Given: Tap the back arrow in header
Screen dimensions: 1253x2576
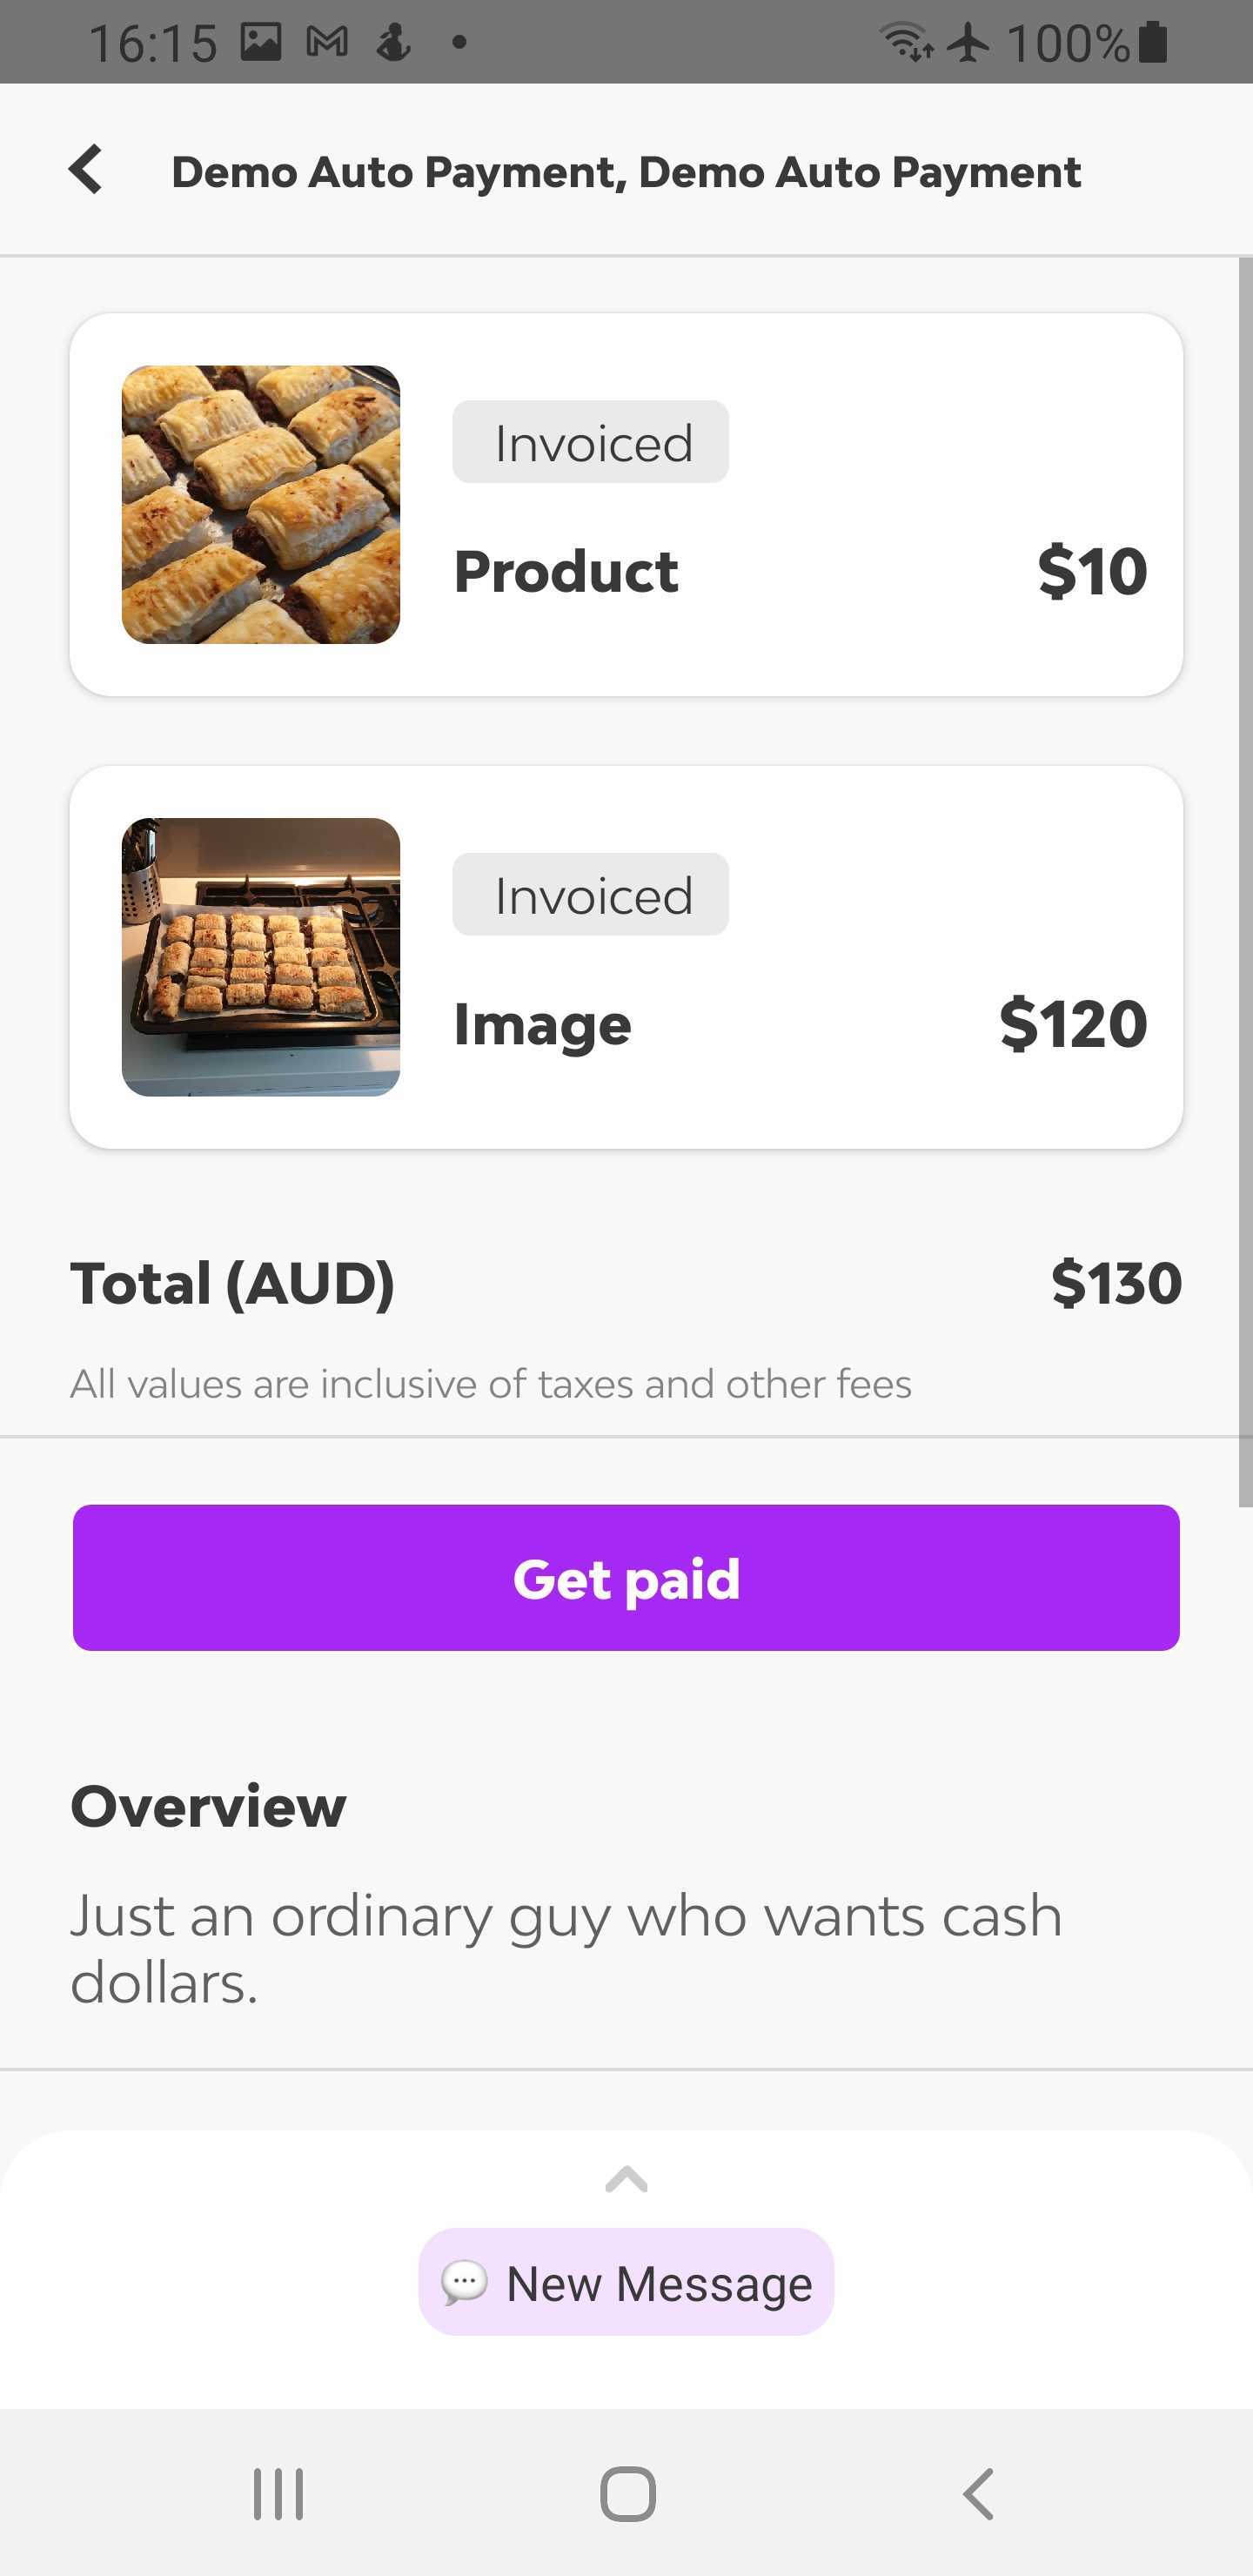Looking at the screenshot, I should pos(86,170).
